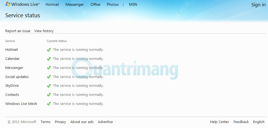Open the View history link

click(x=44, y=31)
